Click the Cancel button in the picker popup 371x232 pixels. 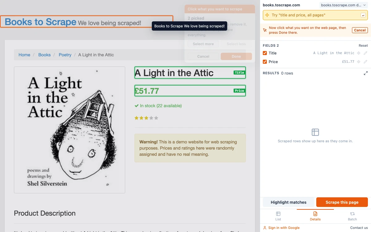[203, 56]
